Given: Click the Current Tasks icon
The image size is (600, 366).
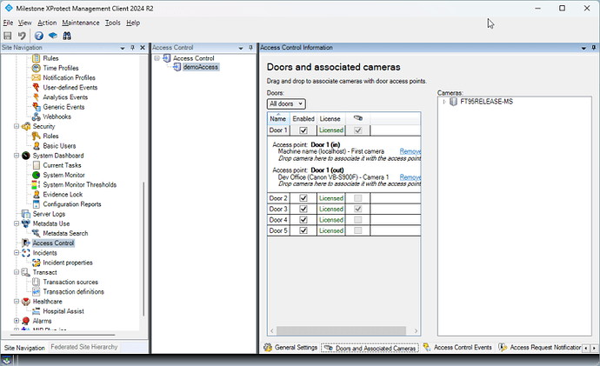Looking at the screenshot, I should tap(36, 165).
